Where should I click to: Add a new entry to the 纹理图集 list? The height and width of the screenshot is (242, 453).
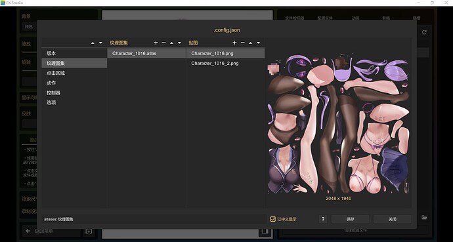click(156, 43)
